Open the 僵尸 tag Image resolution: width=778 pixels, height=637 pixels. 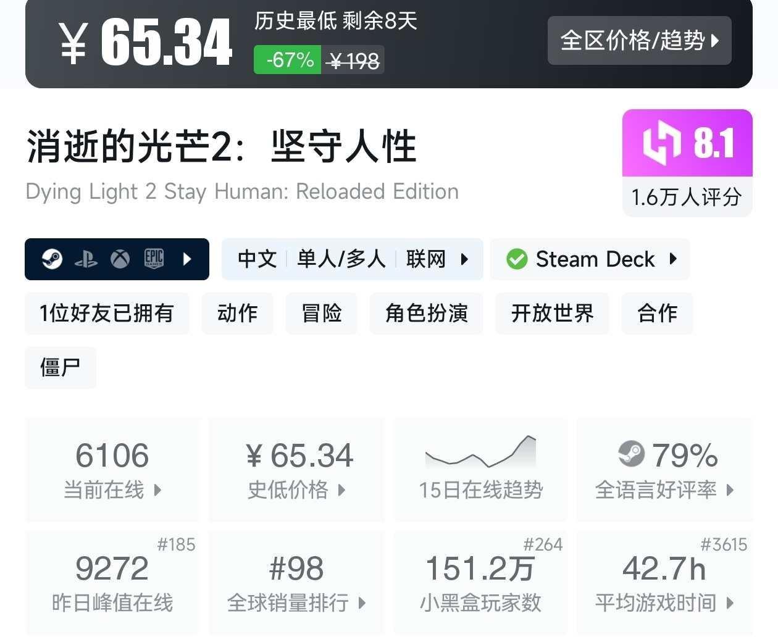[61, 368]
